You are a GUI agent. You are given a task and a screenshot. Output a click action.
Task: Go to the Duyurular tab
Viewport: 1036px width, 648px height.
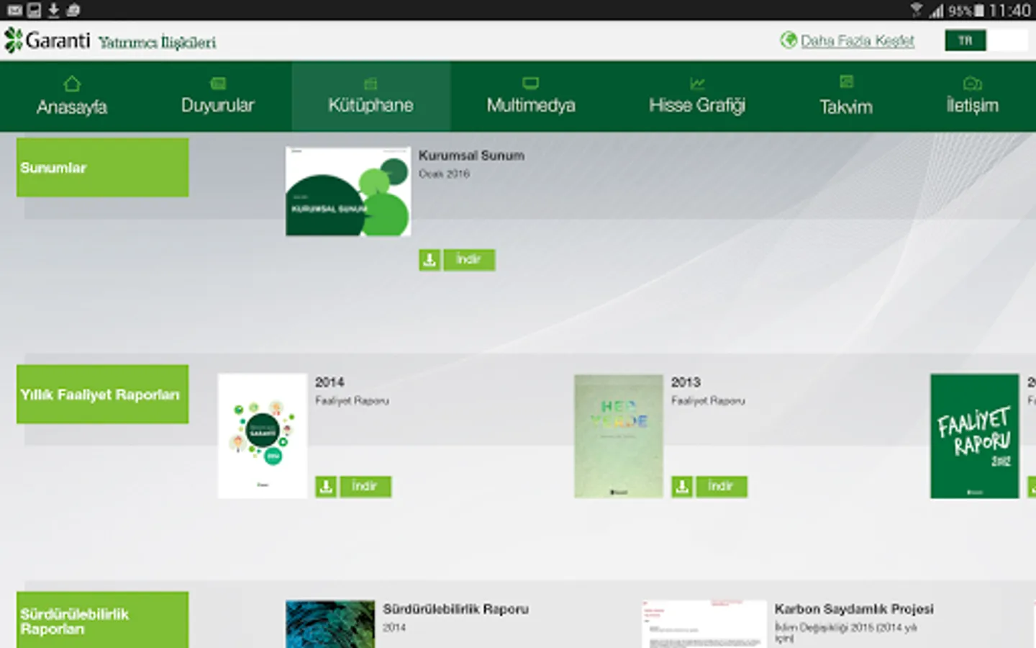tap(218, 96)
